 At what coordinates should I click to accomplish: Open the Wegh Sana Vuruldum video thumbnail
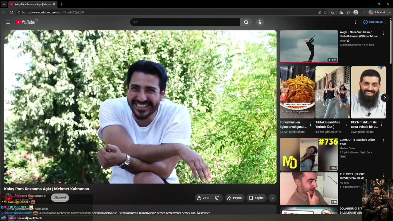coord(309,46)
